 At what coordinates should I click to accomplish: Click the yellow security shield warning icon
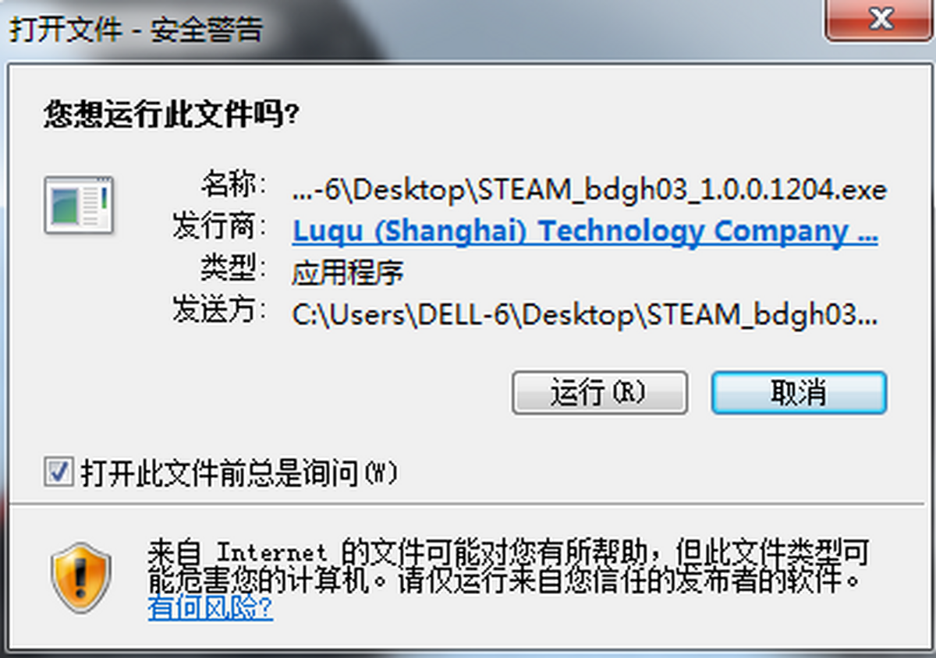click(x=81, y=576)
